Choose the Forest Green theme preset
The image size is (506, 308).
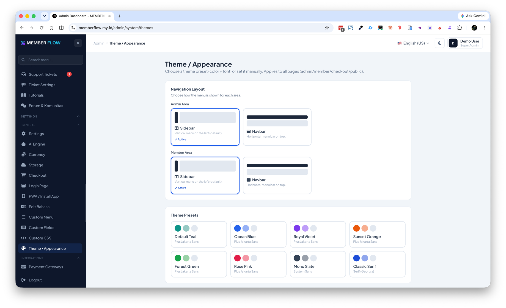click(199, 264)
